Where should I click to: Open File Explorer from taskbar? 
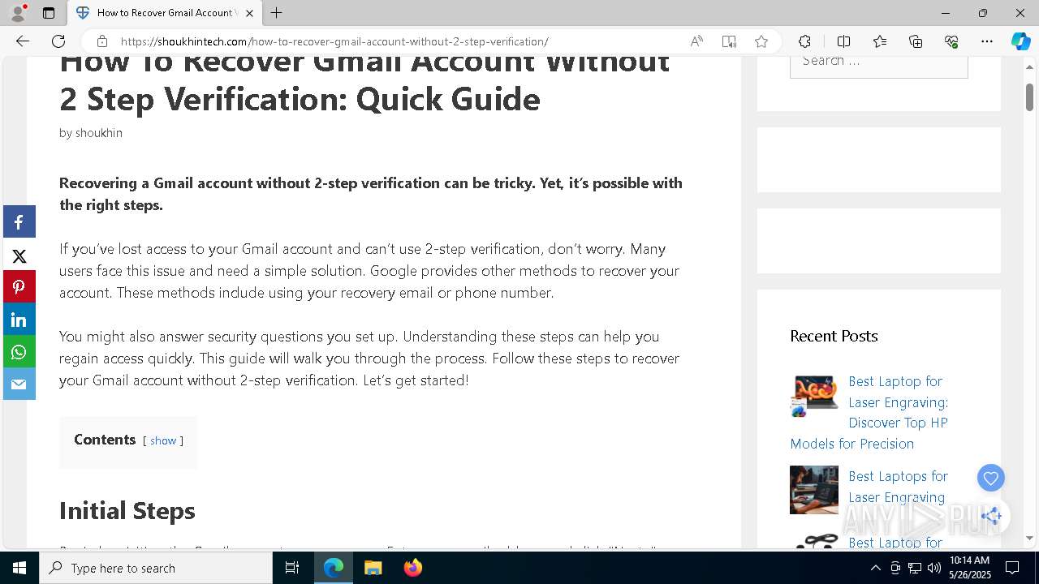[x=373, y=568]
